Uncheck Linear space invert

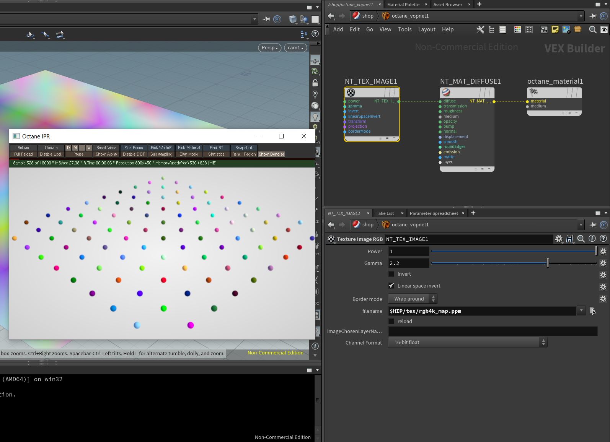click(391, 286)
